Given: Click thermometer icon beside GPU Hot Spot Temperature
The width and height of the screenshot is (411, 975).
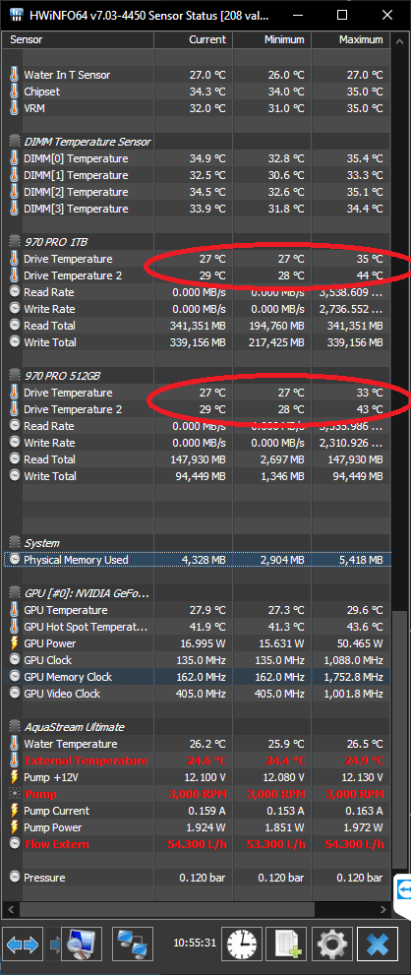Looking at the screenshot, I should tap(15, 627).
